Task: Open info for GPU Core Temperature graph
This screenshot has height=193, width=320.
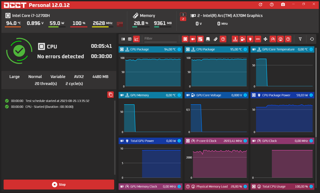Action: click(311, 50)
